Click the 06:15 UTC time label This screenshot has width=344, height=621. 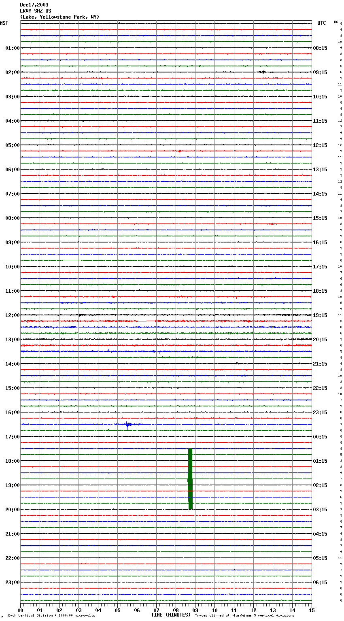pyautogui.click(x=320, y=583)
